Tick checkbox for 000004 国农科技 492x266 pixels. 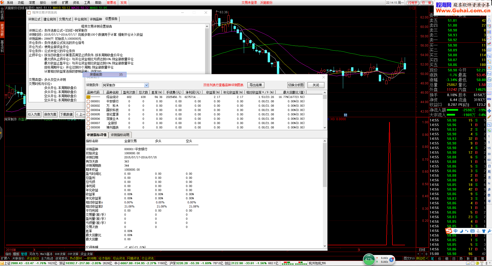[x=88, y=110]
